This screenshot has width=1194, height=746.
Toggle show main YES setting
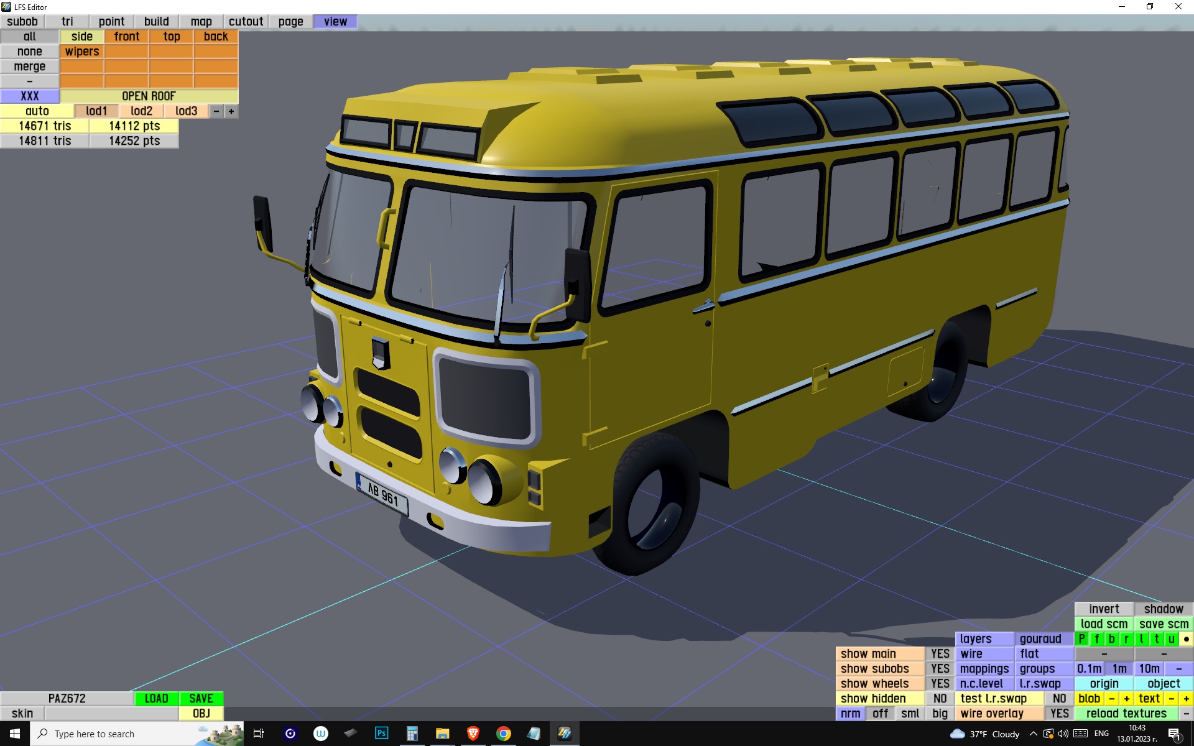pyautogui.click(x=940, y=654)
